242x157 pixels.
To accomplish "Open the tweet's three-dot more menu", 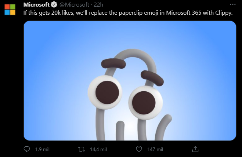I will click(x=232, y=5).
